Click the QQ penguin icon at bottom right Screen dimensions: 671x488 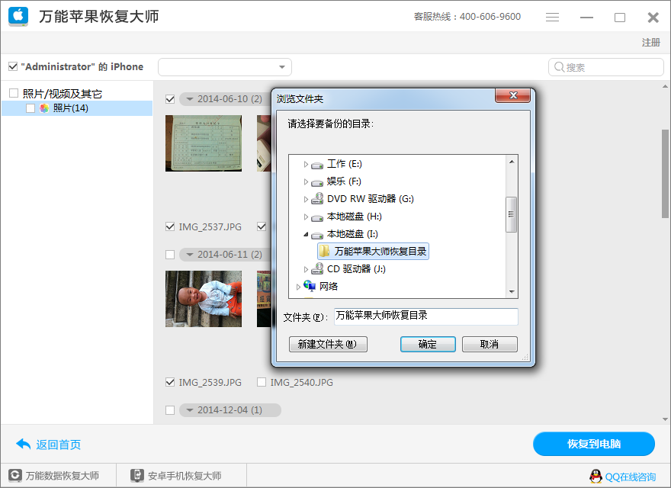[595, 476]
